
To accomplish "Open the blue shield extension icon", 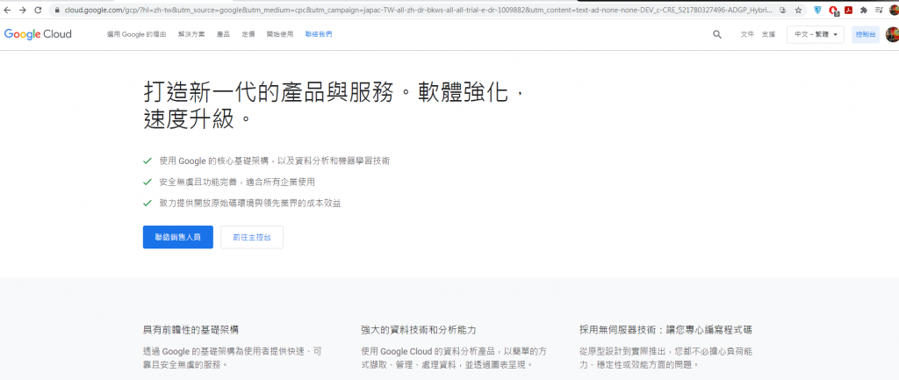I will click(817, 11).
